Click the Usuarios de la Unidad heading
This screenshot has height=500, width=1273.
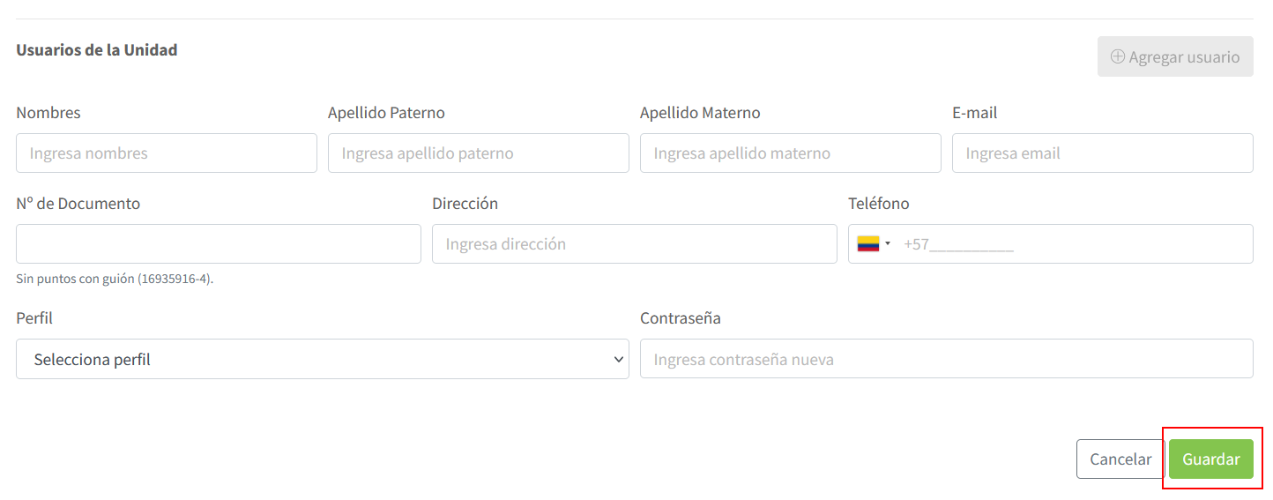coord(97,50)
